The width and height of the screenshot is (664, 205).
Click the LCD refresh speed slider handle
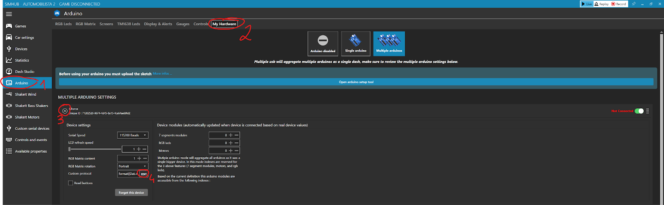coord(70,149)
